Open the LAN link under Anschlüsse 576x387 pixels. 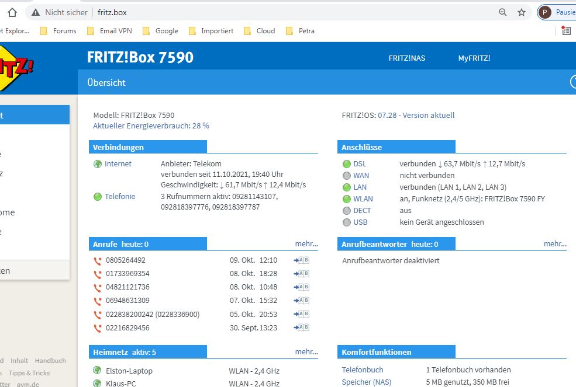pyautogui.click(x=360, y=187)
